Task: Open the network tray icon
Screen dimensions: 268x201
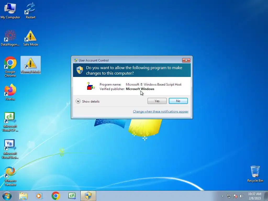Action: (x=229, y=196)
